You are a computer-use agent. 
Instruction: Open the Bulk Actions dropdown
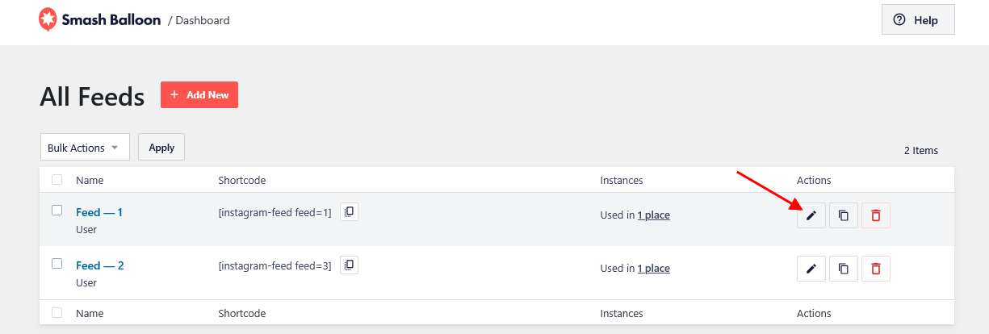click(85, 148)
